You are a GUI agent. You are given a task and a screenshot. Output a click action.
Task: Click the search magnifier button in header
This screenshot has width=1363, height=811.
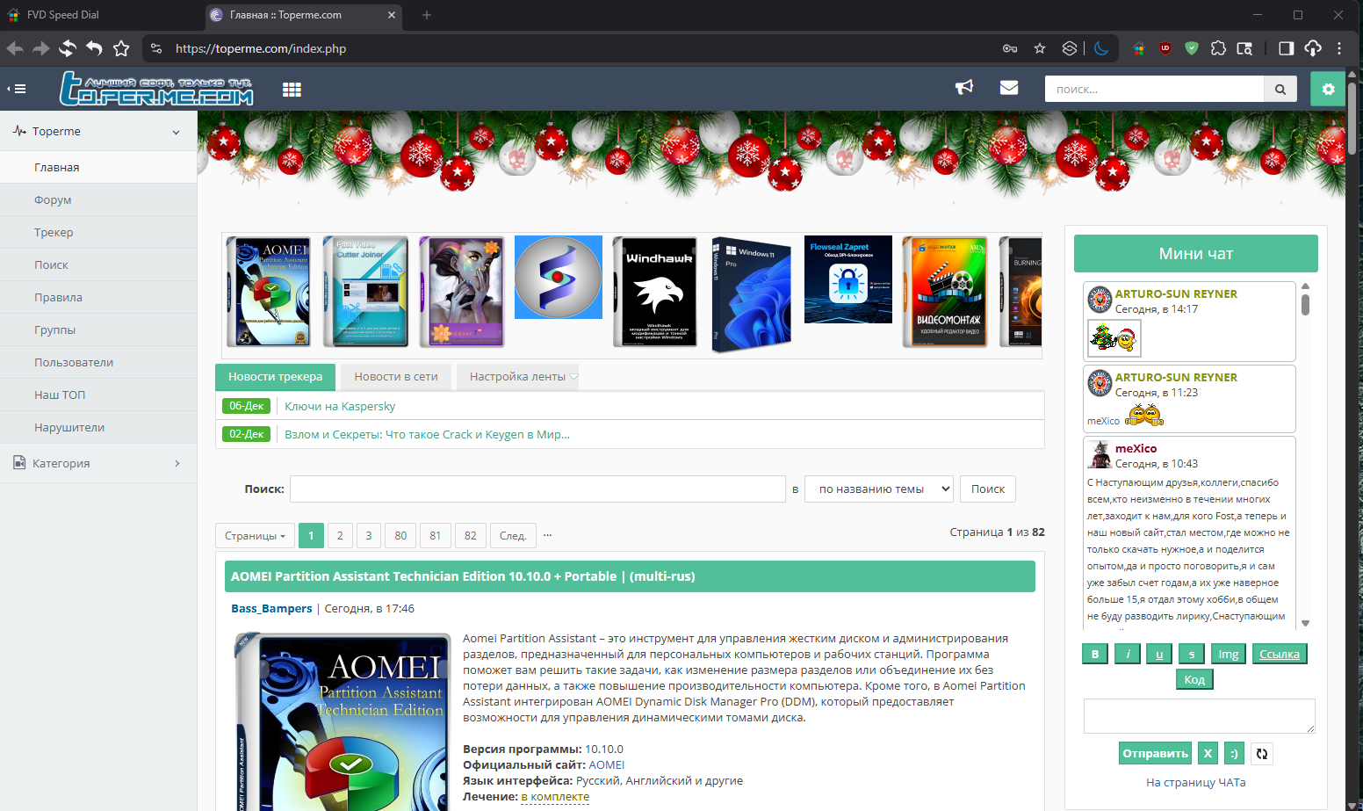coord(1280,89)
